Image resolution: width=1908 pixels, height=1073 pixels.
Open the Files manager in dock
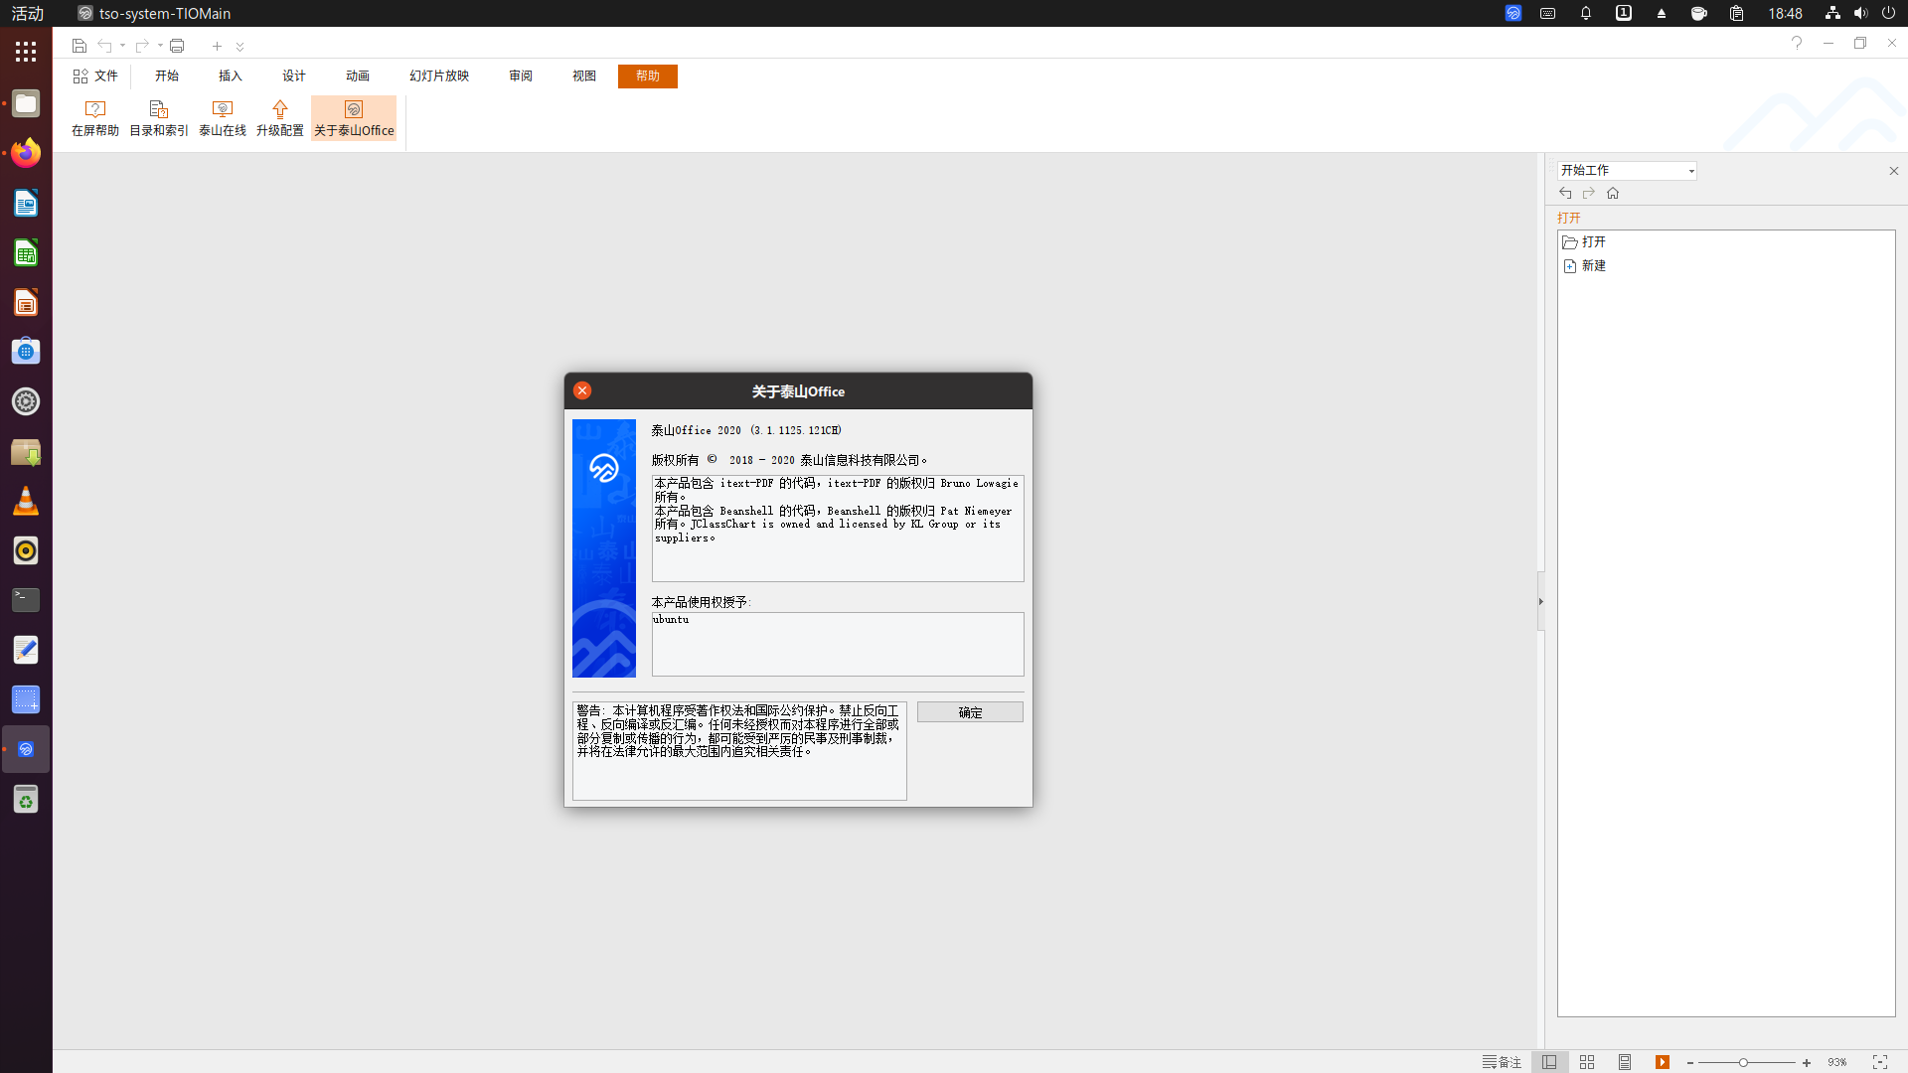coord(26,103)
